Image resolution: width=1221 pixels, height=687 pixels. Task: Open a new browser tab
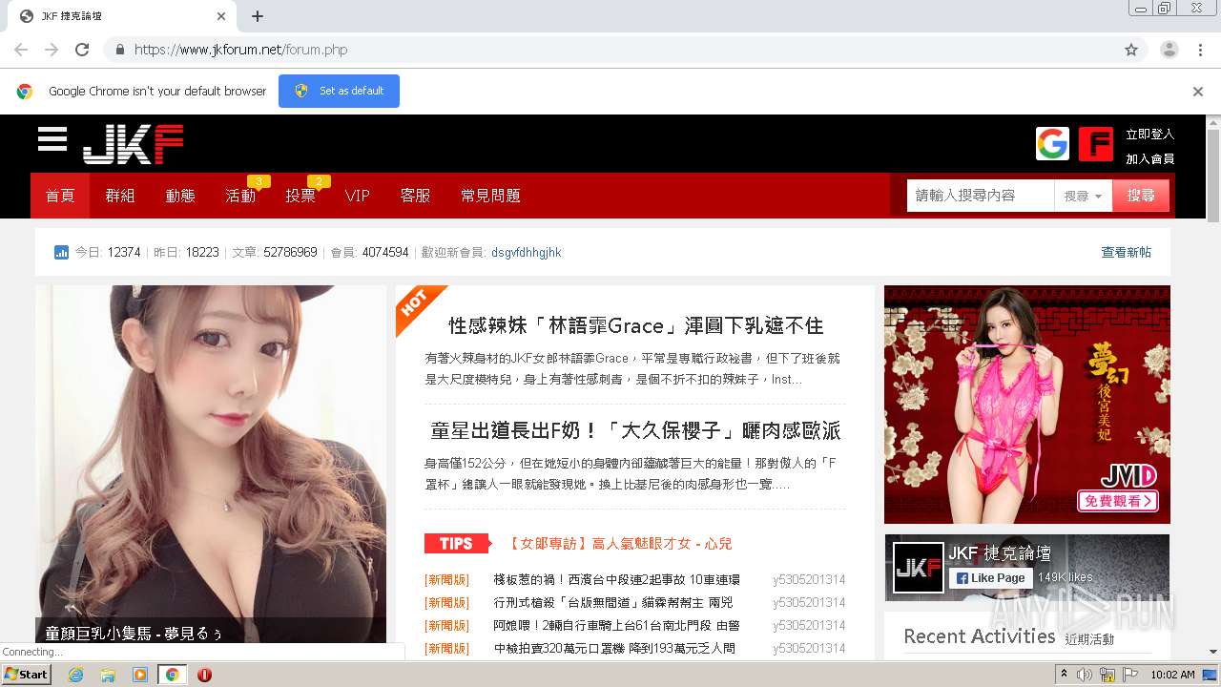pyautogui.click(x=257, y=16)
